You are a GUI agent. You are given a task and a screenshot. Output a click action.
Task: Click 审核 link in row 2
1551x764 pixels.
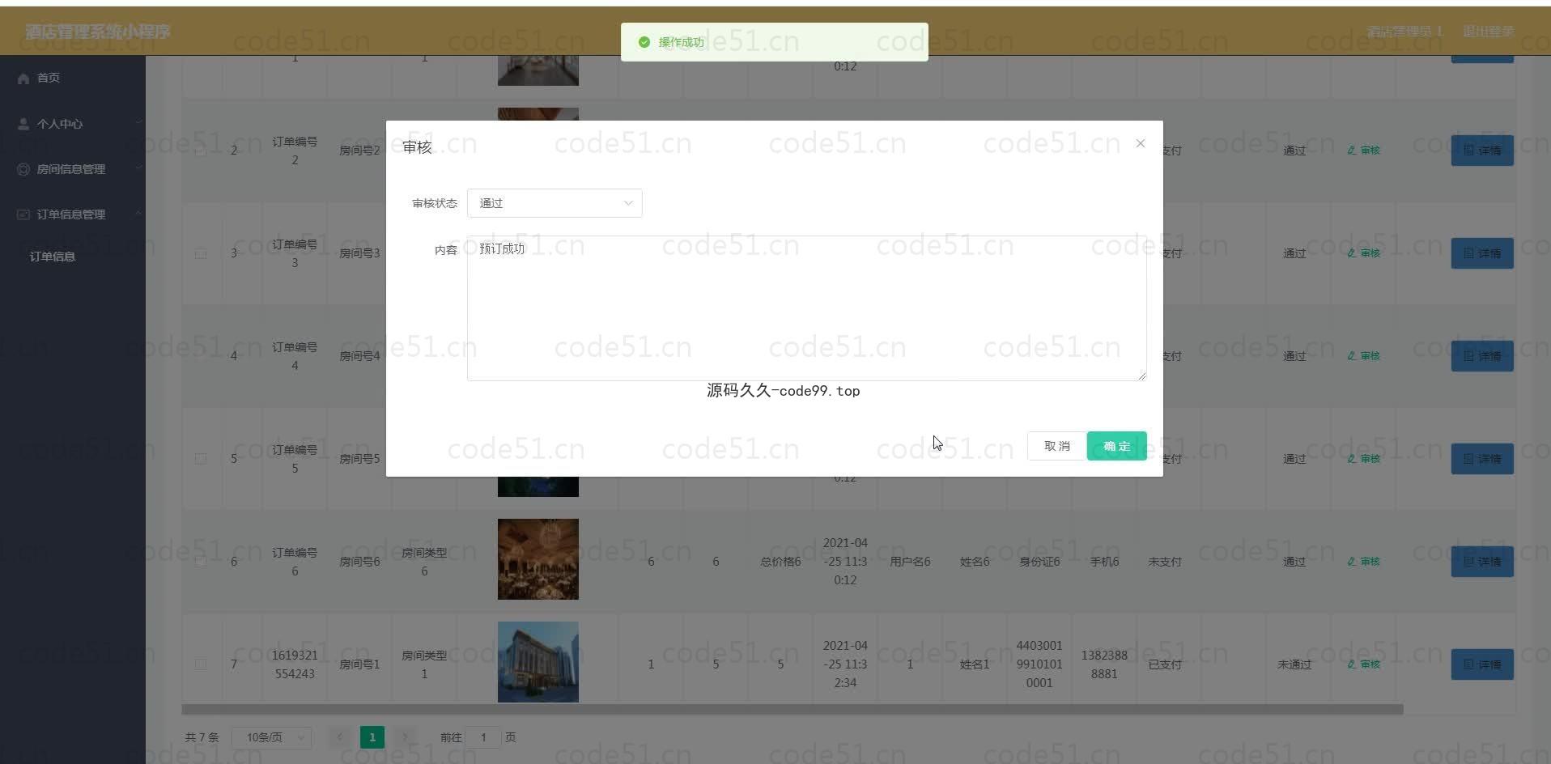click(1363, 151)
